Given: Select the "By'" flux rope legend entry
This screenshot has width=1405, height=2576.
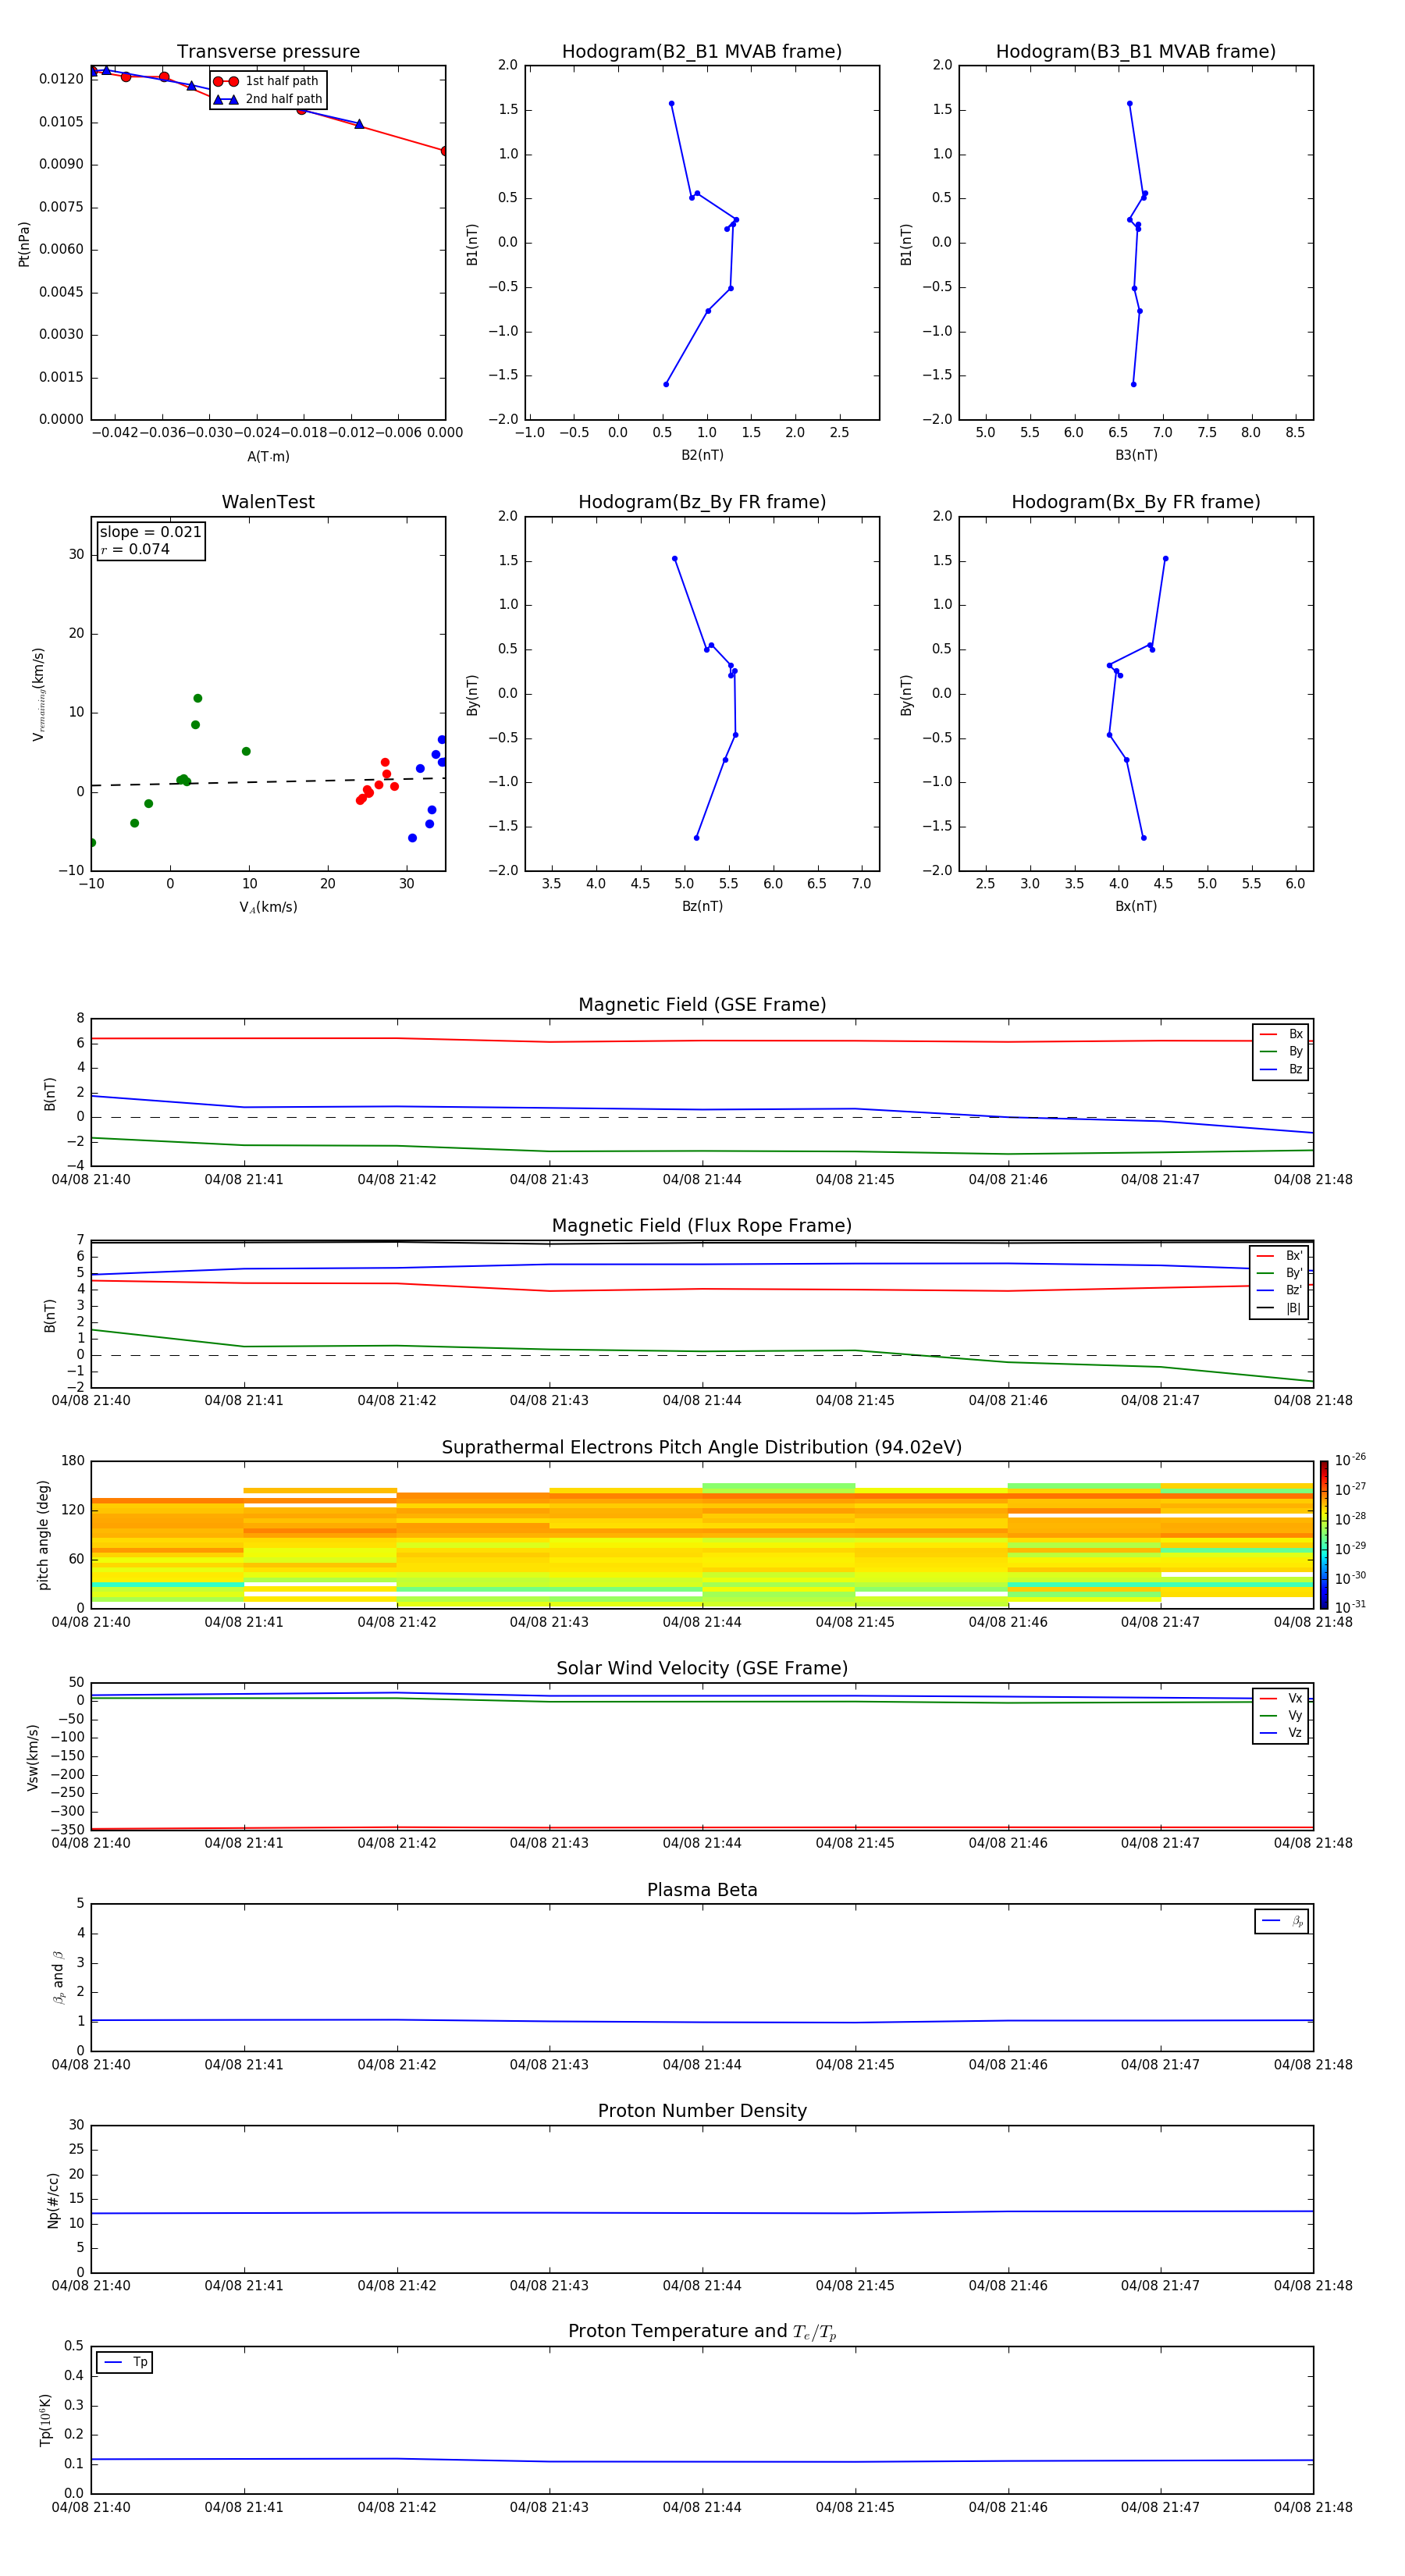Looking at the screenshot, I should (x=1279, y=1273).
